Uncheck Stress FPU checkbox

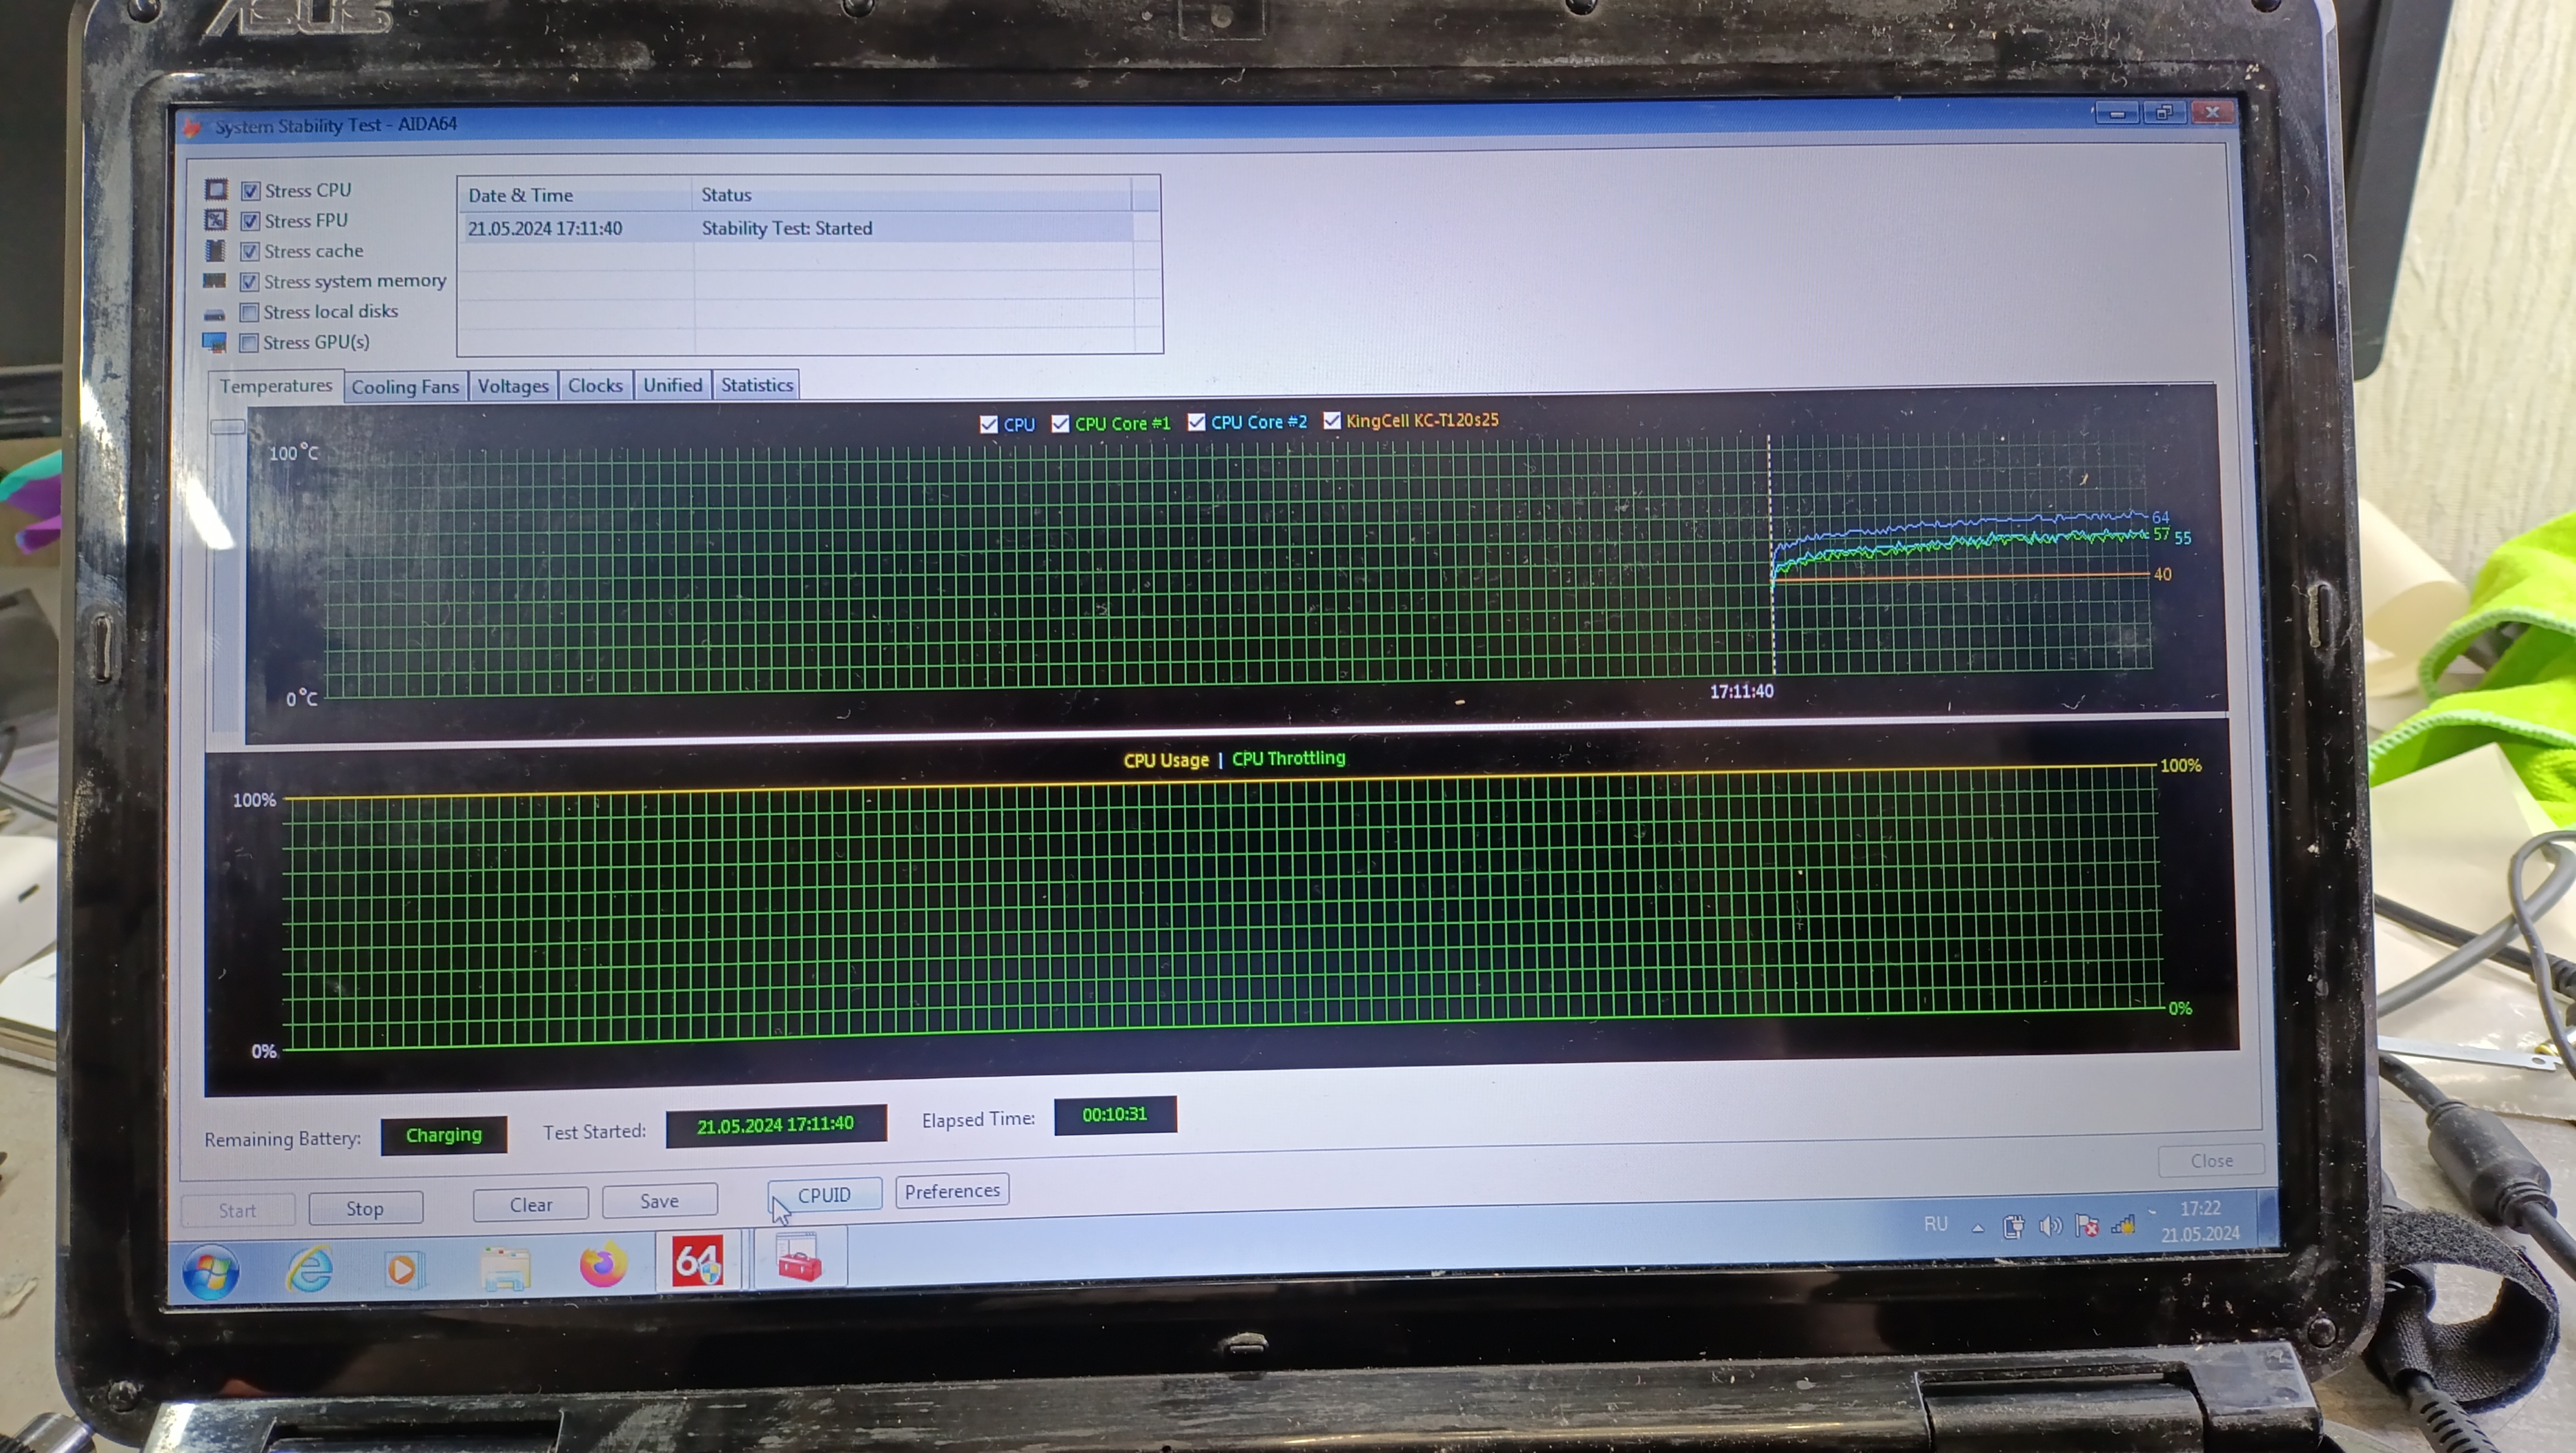pyautogui.click(x=251, y=221)
